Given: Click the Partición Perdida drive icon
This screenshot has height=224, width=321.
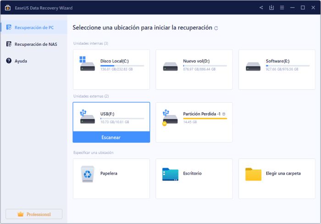Looking at the screenshot, I should [x=170, y=118].
